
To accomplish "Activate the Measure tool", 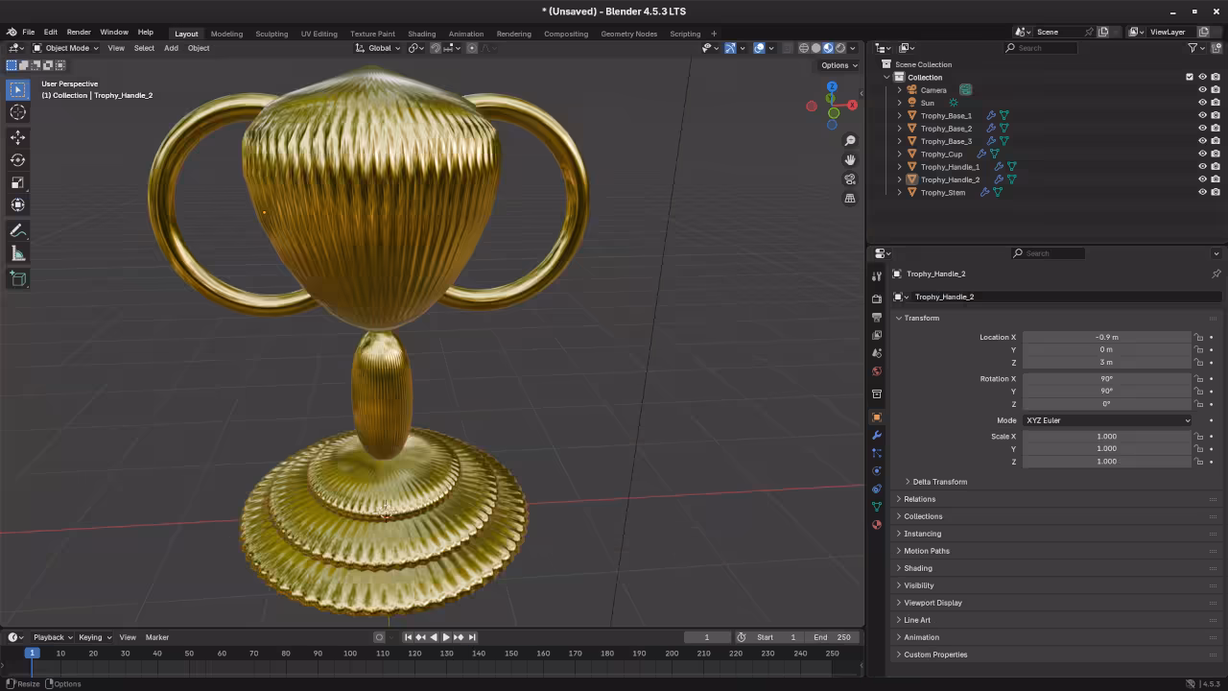I will [17, 252].
